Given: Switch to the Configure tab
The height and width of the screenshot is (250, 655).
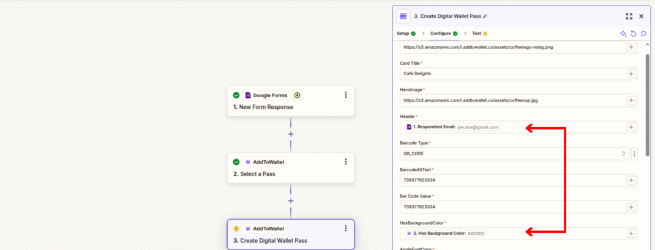Looking at the screenshot, I should (x=444, y=34).
